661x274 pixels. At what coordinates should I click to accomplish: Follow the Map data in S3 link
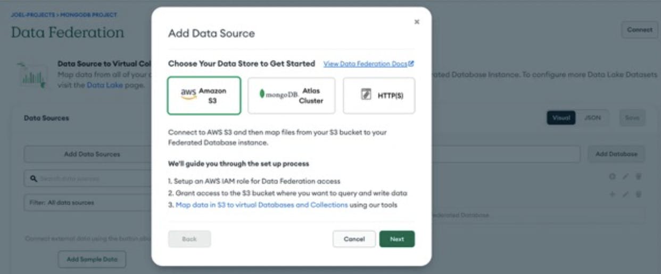[261, 204]
